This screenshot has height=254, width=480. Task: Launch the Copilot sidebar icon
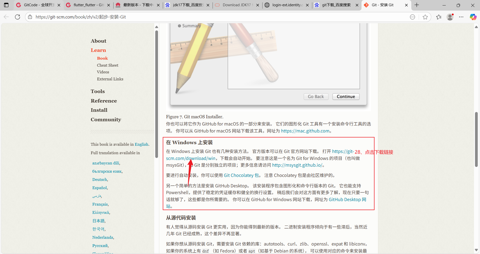(x=473, y=17)
